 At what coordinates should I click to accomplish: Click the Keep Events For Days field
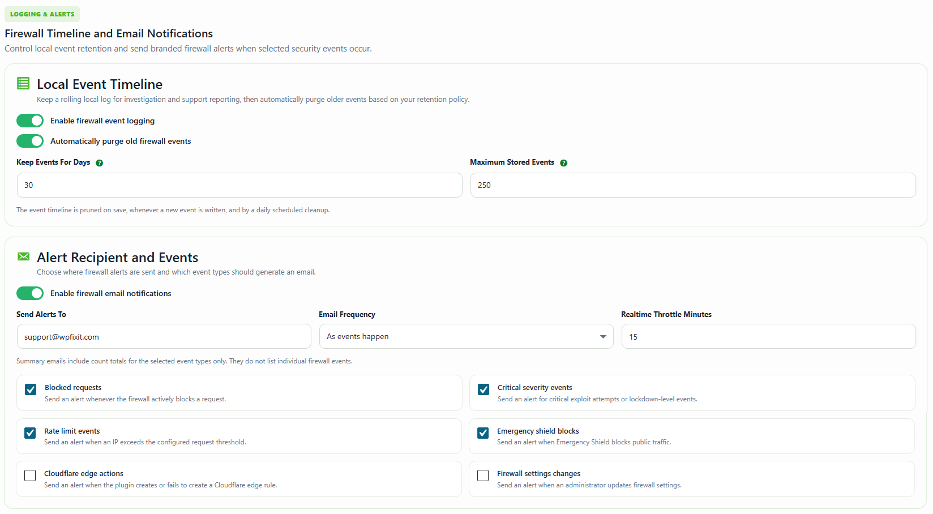pos(239,185)
